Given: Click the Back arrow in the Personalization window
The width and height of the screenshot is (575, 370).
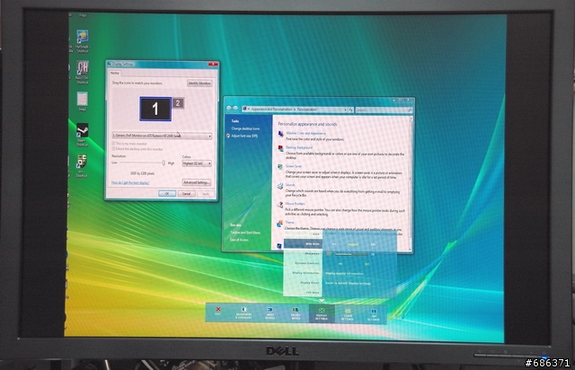Looking at the screenshot, I should (229, 109).
